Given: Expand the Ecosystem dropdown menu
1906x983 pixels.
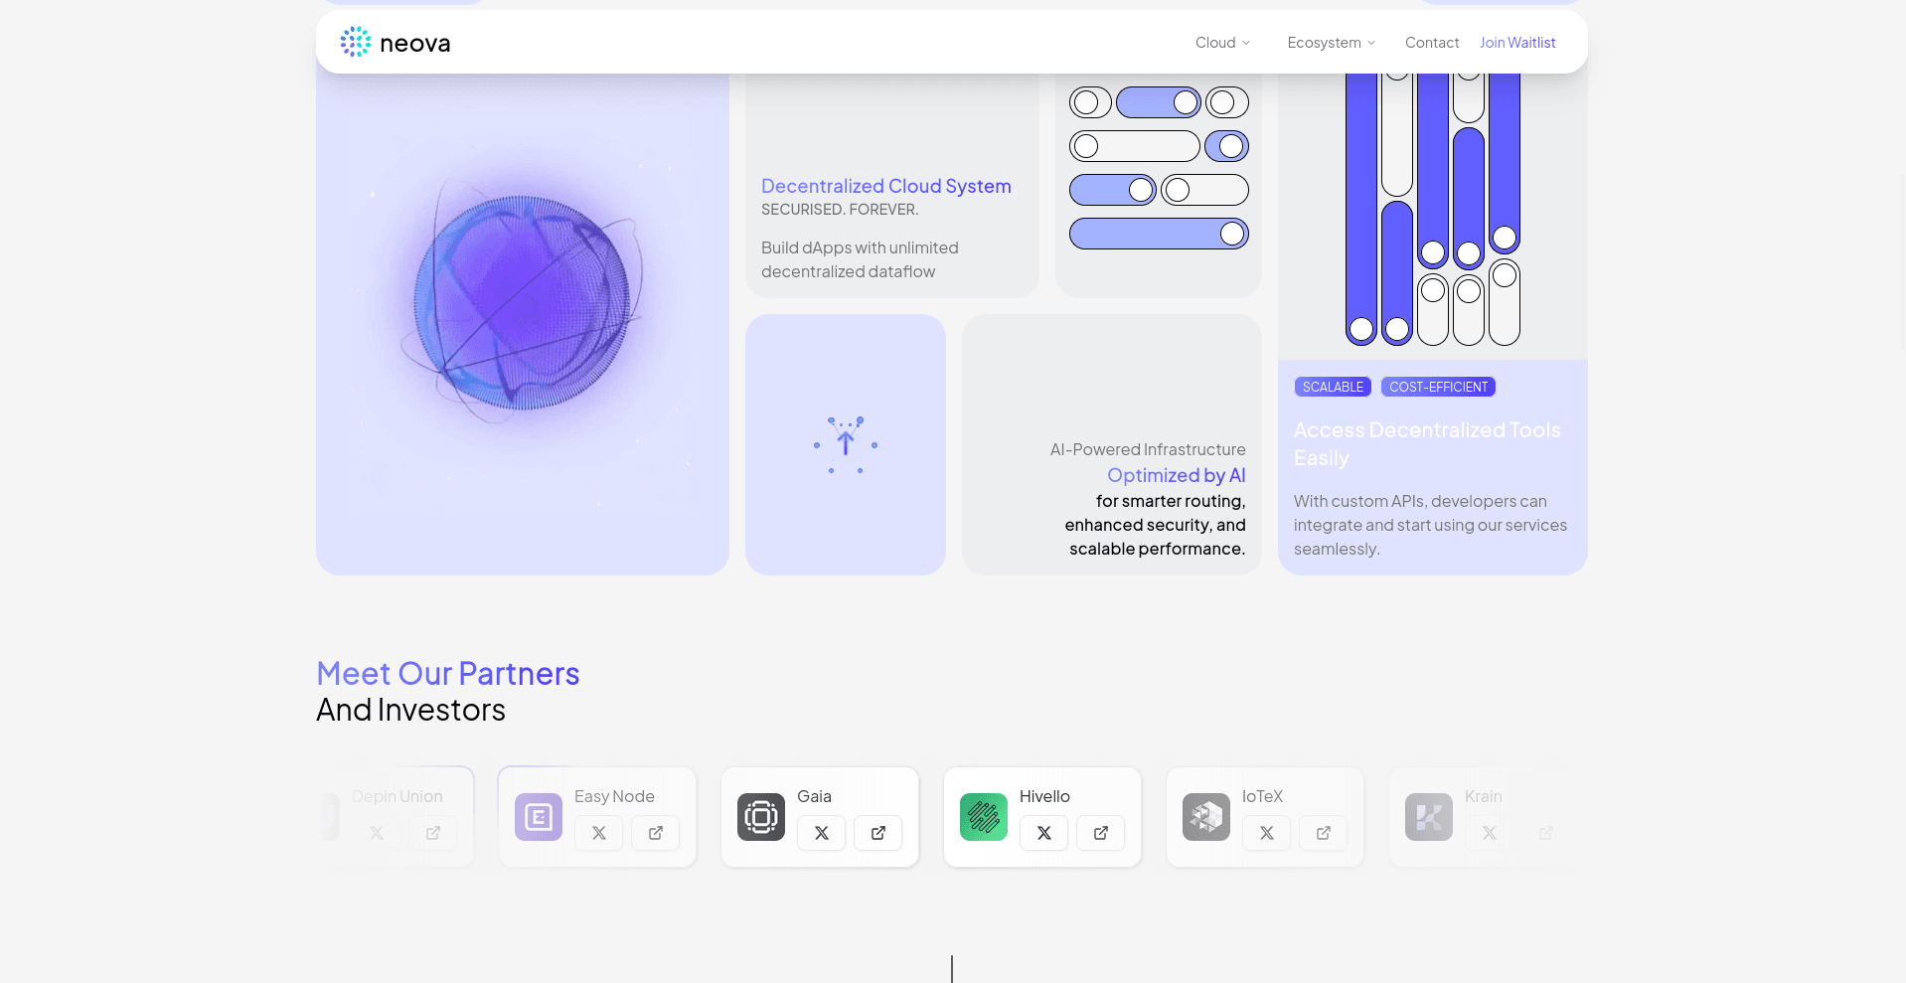Looking at the screenshot, I should tap(1331, 43).
